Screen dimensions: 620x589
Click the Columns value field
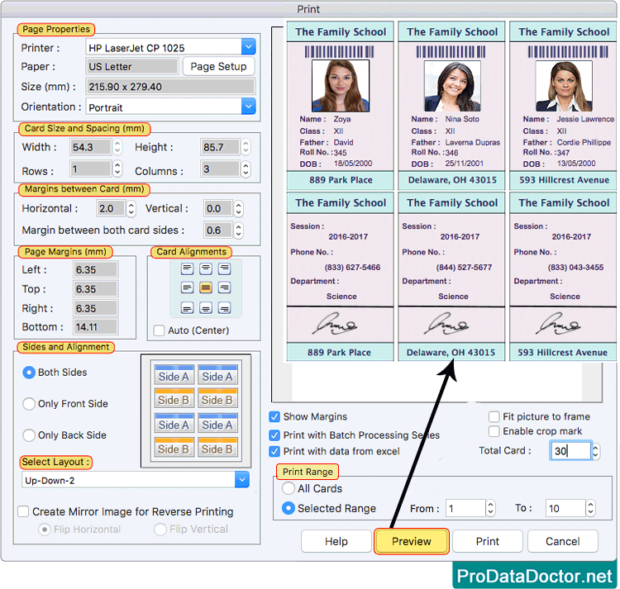[220, 169]
